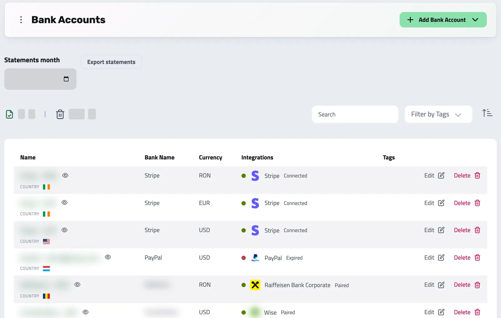Edit the Wise account

click(434, 312)
